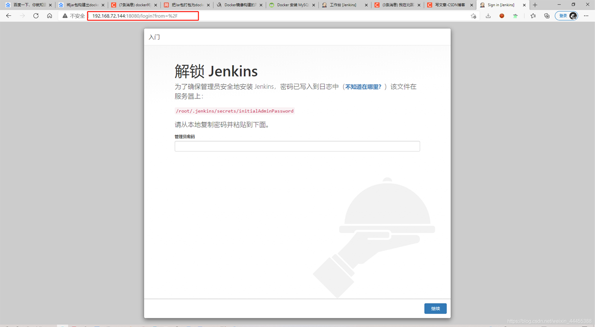Close the Sign in [Jenkins] tab

coord(524,5)
